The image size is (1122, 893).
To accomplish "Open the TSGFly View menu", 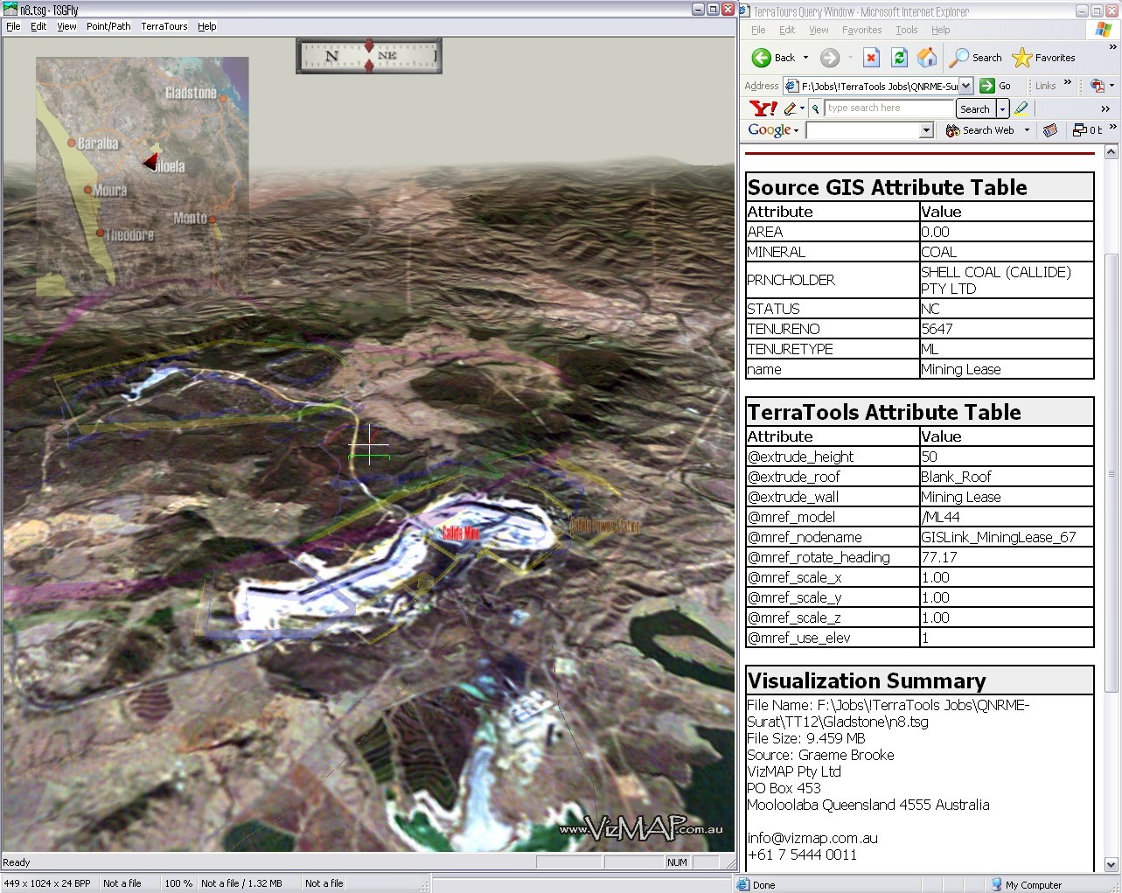I will point(66,26).
